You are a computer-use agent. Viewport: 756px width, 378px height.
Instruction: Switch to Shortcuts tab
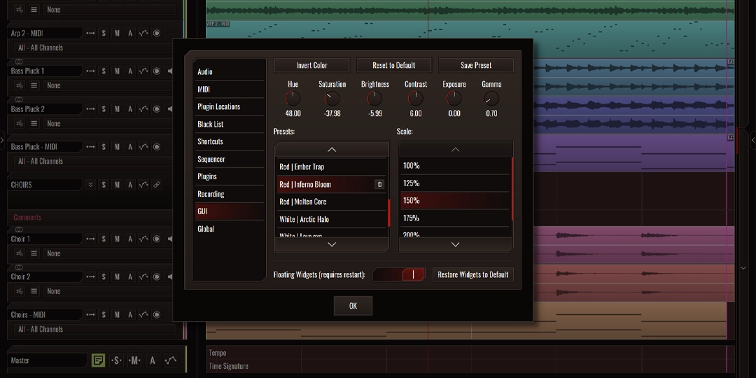pyautogui.click(x=230, y=141)
